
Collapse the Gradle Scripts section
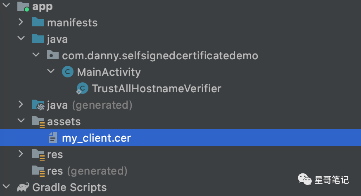coord(6,187)
